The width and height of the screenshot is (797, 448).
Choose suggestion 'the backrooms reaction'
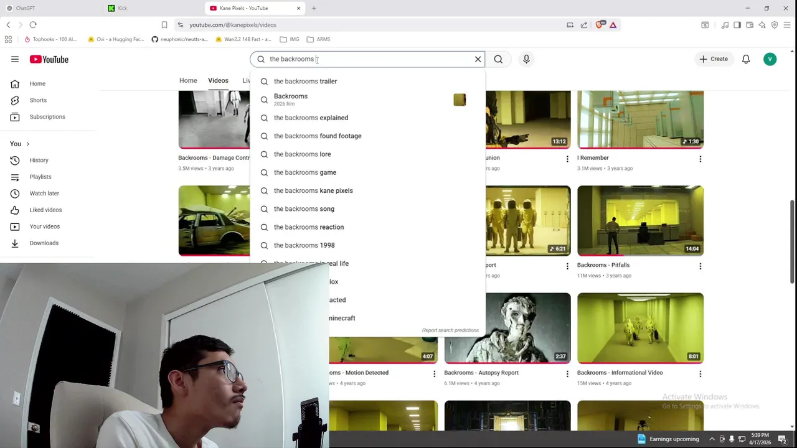[367, 227]
